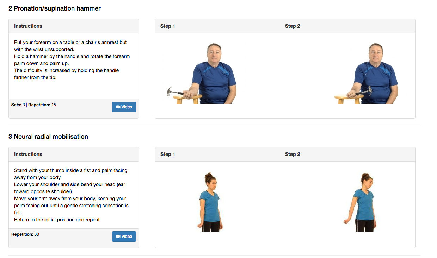The width and height of the screenshot is (437, 258).
Task: Select the Step 2 photo of man with hammer rotated inward
Action: coord(367,73)
